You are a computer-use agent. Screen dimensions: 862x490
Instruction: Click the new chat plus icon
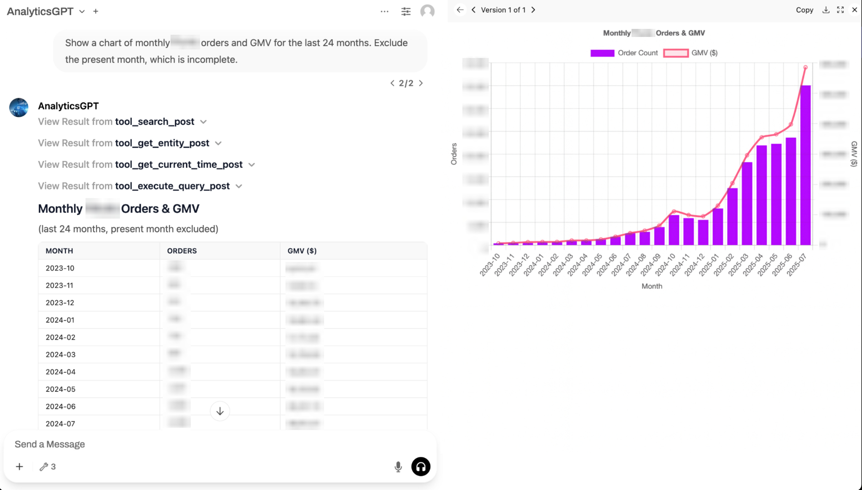pos(96,11)
